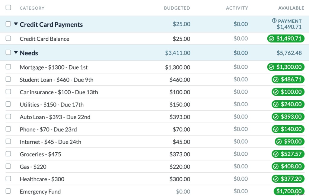The height and width of the screenshot is (196, 309).
Task: Collapse the Needs category group
Action: click(x=16, y=52)
